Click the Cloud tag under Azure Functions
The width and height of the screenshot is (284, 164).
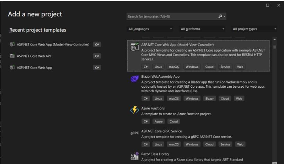click(x=174, y=122)
